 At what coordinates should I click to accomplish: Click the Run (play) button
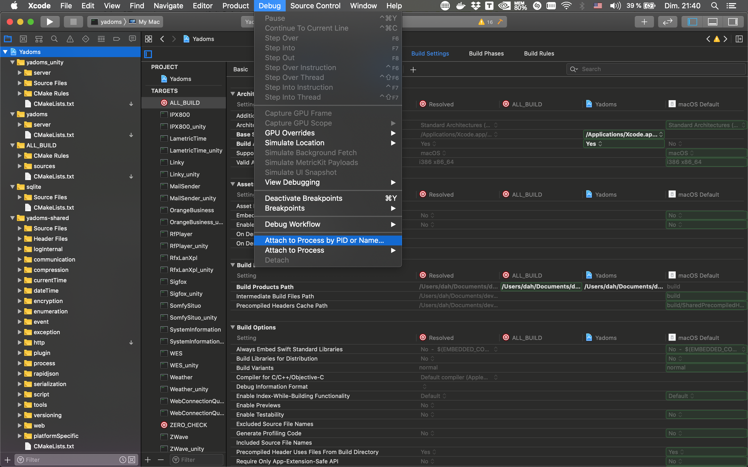tap(49, 22)
